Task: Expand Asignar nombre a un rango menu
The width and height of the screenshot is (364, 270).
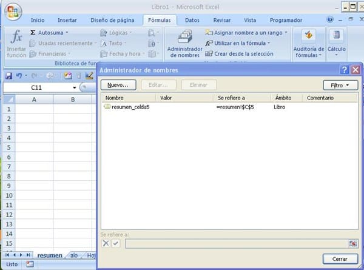Action: 286,33
